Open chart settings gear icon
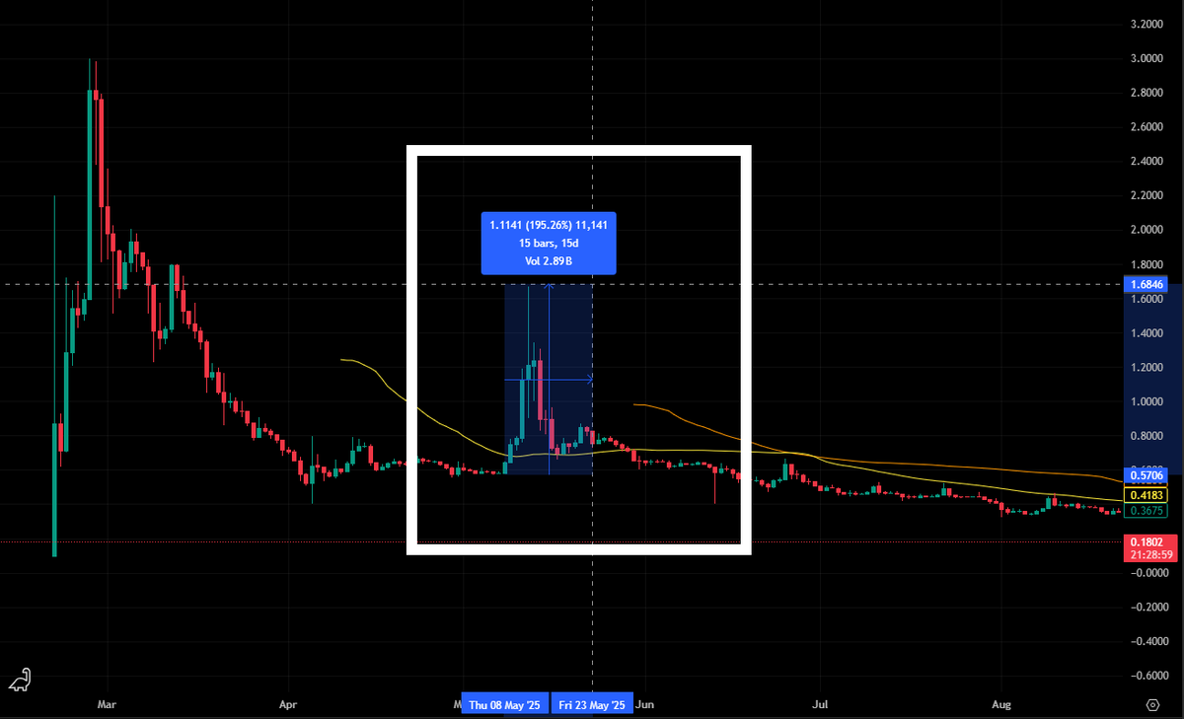 (x=1151, y=705)
